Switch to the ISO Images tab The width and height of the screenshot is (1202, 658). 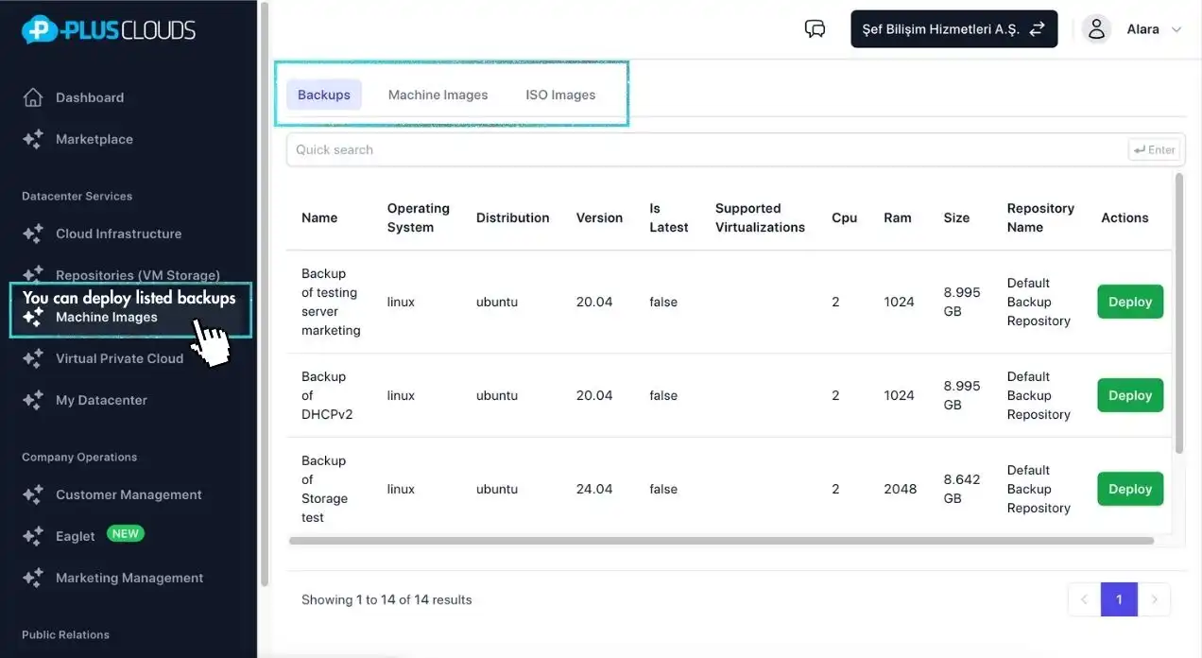pyautogui.click(x=560, y=95)
